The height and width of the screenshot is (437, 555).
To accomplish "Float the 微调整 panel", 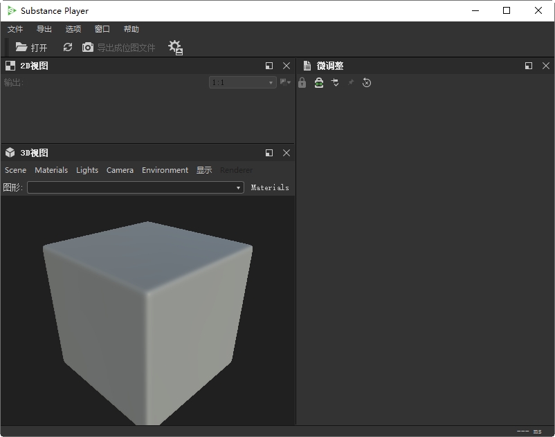I will click(529, 66).
